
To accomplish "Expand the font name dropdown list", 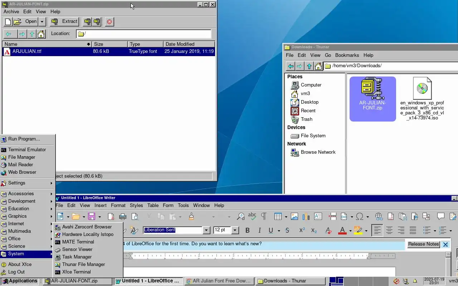I will (x=206, y=230).
